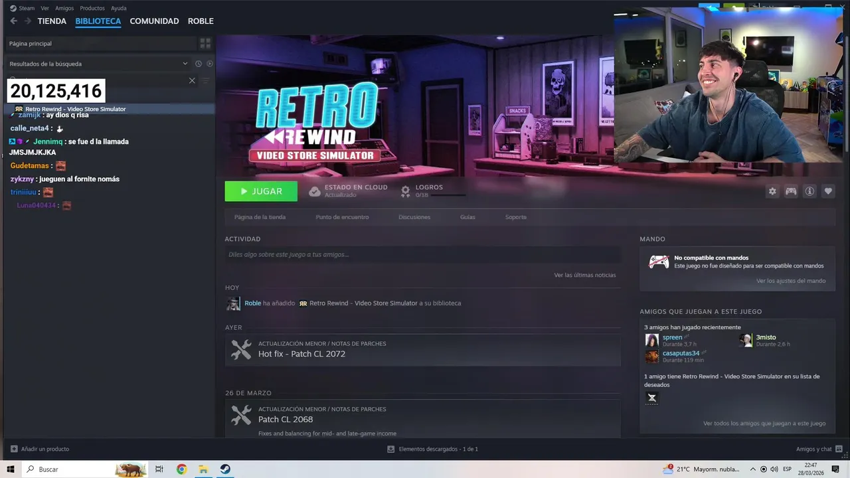
Task: Add game to favorites heart icon
Action: [x=828, y=191]
